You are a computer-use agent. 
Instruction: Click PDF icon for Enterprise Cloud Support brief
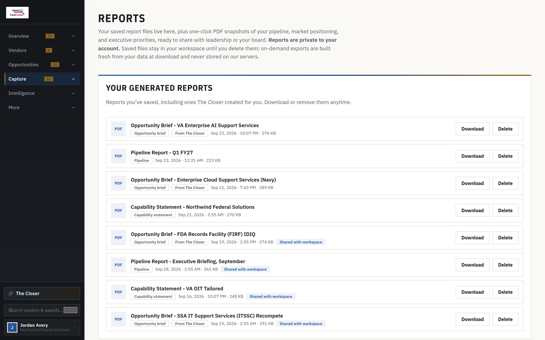pyautogui.click(x=119, y=183)
